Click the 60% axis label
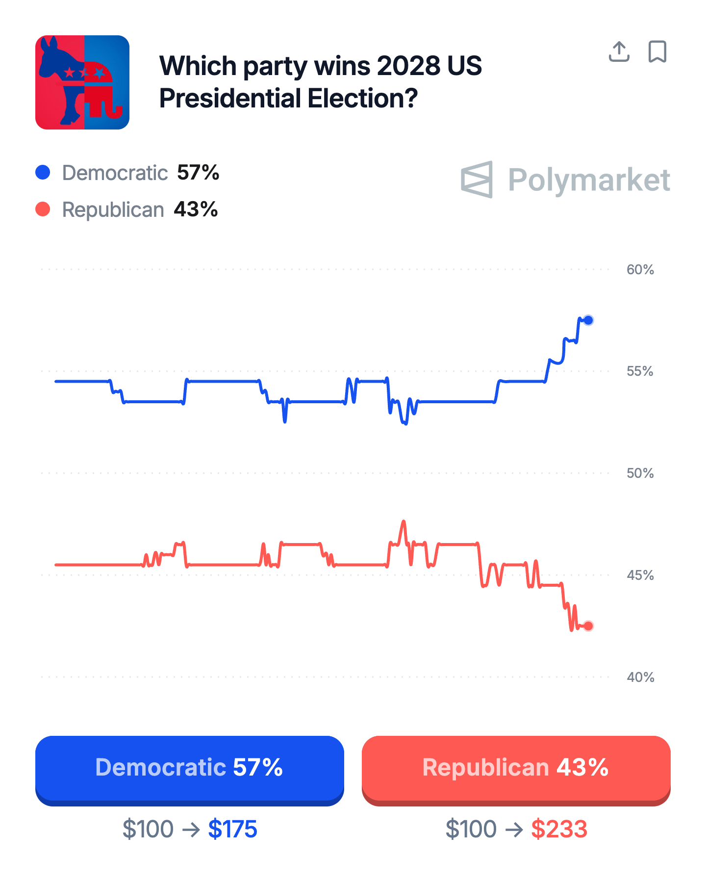Image resolution: width=706 pixels, height=883 pixels. (x=640, y=269)
